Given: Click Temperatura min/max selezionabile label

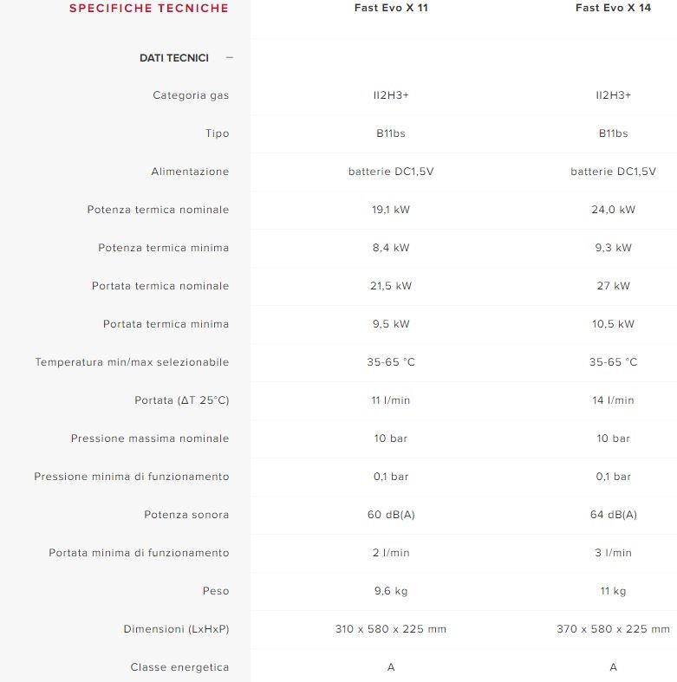Looking at the screenshot, I should pyautogui.click(x=133, y=362).
